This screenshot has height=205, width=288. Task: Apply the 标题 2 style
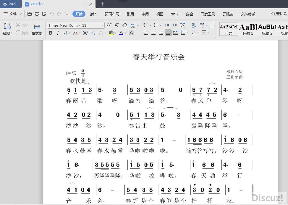click(x=267, y=29)
